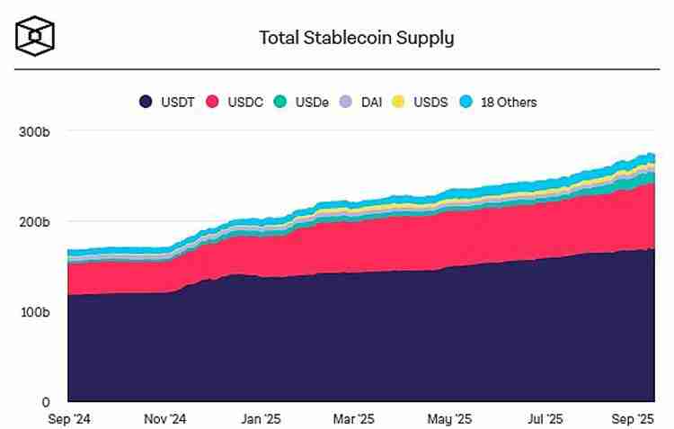The image size is (674, 429).
Task: Click the USDe green legend dot
Action: pyautogui.click(x=279, y=102)
